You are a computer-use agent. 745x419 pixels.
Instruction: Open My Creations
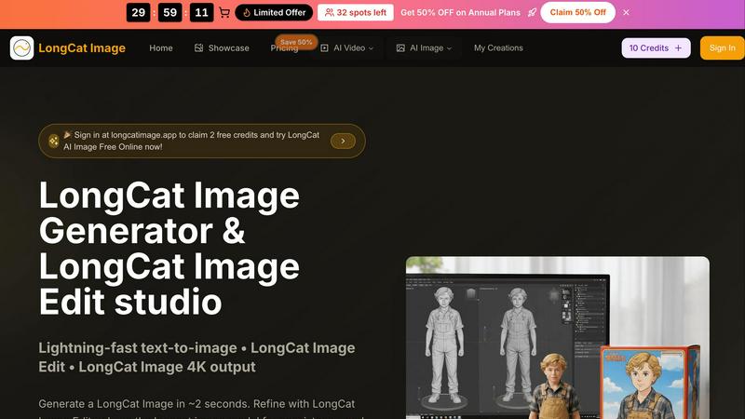[498, 48]
